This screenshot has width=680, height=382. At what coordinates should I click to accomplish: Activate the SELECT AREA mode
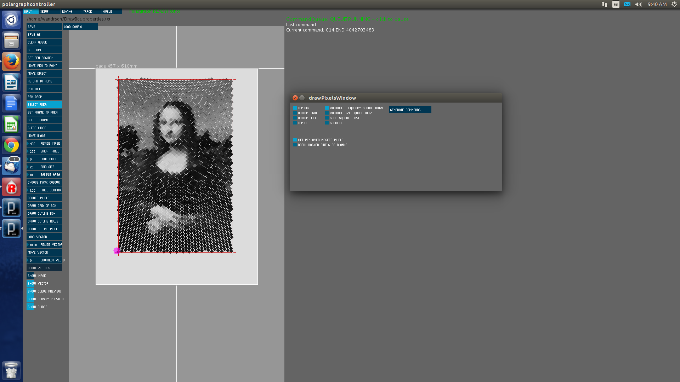[x=44, y=105]
